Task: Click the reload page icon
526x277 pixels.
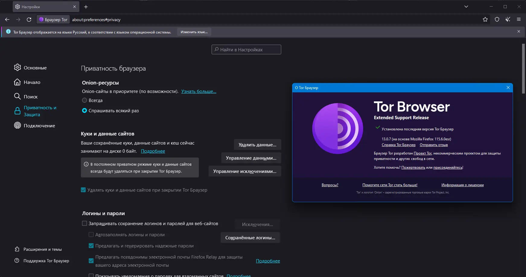Action: (x=29, y=20)
